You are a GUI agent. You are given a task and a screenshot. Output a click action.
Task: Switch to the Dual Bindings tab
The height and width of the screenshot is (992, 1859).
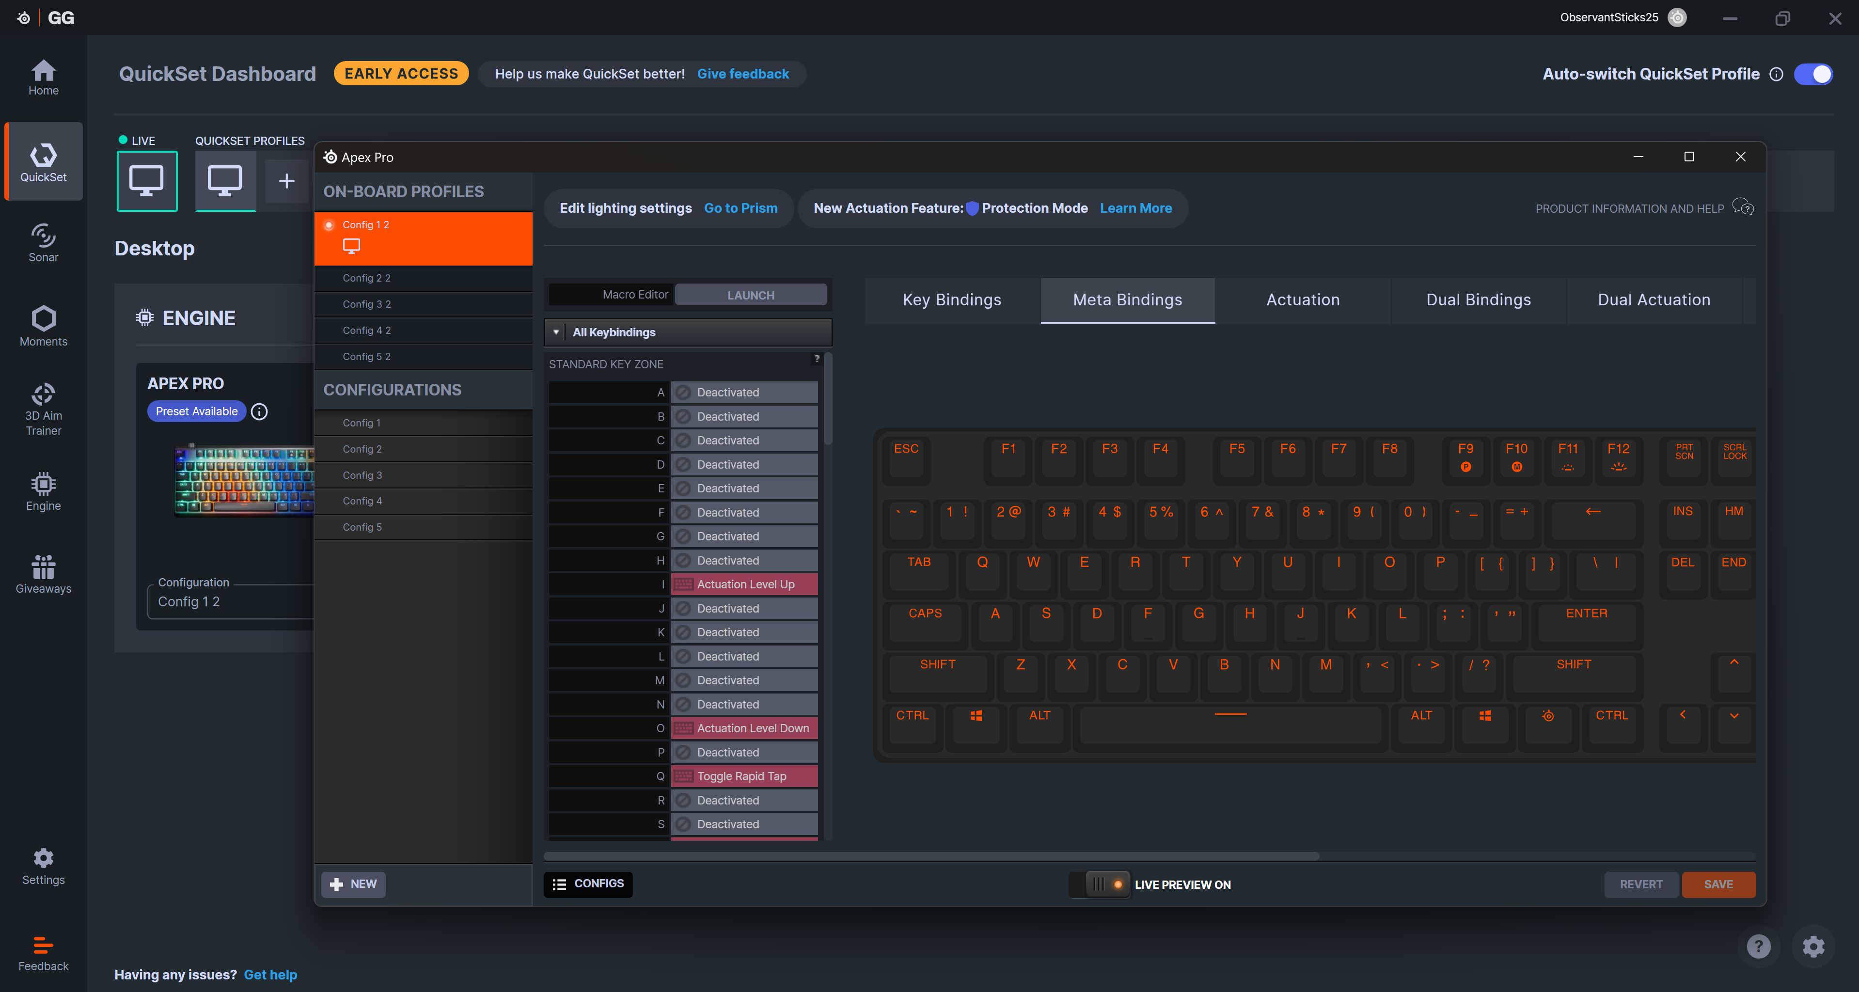[x=1478, y=300]
